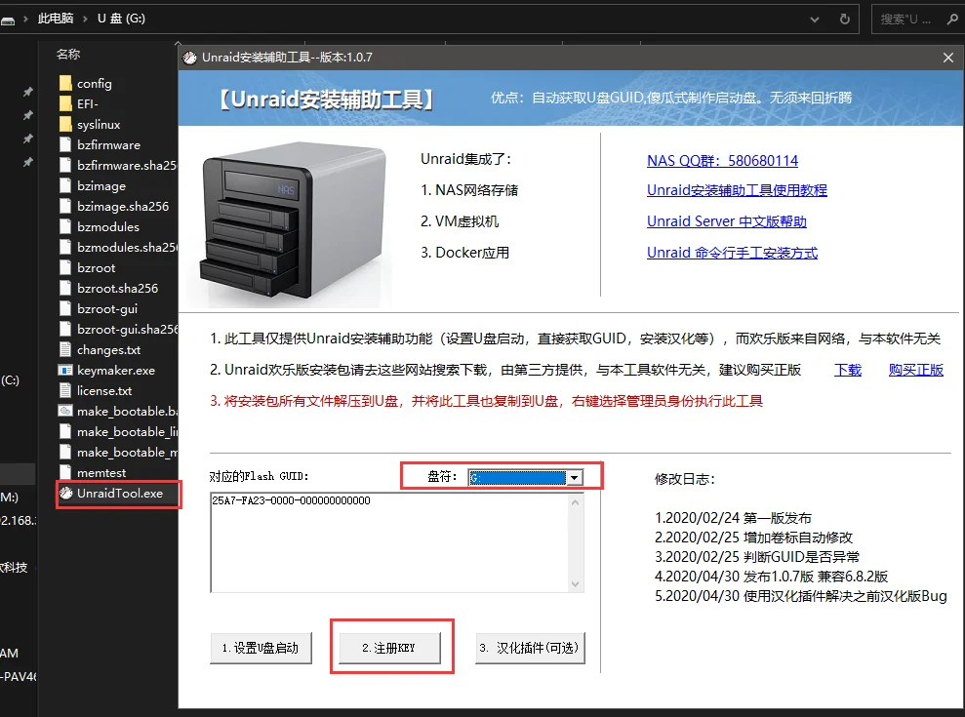Click the keymaker.exe application icon
The image size is (965, 717).
pyautogui.click(x=65, y=370)
